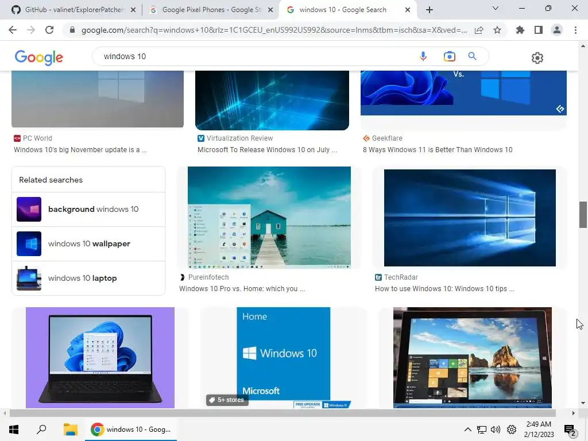Image resolution: width=588 pixels, height=441 pixels.
Task: View site information lock icon
Action: point(72,30)
